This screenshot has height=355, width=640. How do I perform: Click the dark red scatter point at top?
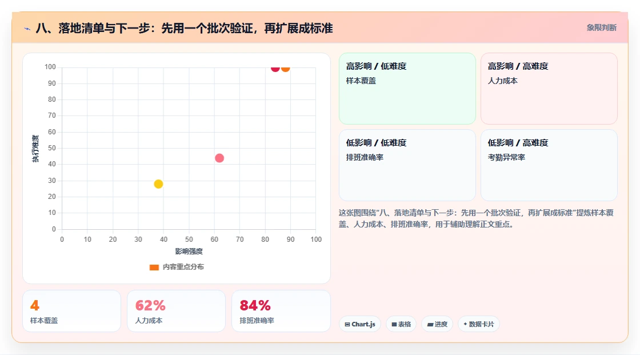click(275, 68)
